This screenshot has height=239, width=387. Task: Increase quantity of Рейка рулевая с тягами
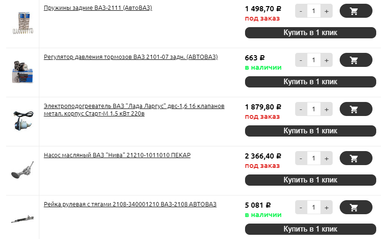click(327, 207)
